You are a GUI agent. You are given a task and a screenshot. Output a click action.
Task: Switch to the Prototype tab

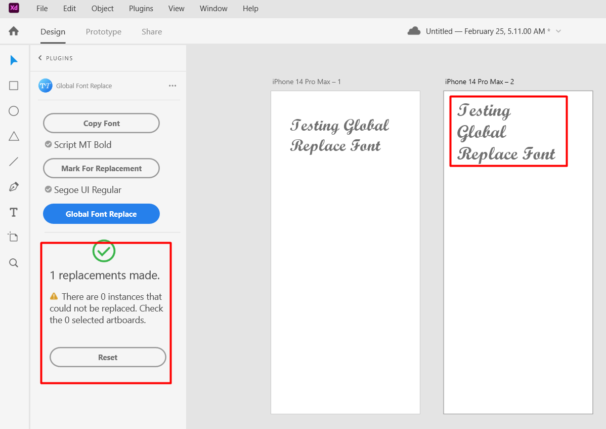[103, 31]
